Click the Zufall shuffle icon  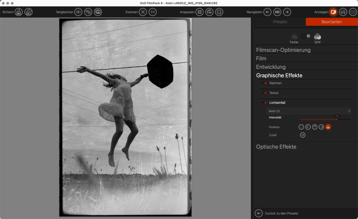click(x=302, y=135)
